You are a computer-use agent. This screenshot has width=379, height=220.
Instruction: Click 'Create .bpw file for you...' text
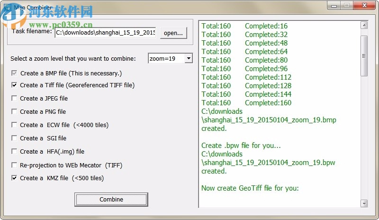pyautogui.click(x=241, y=146)
